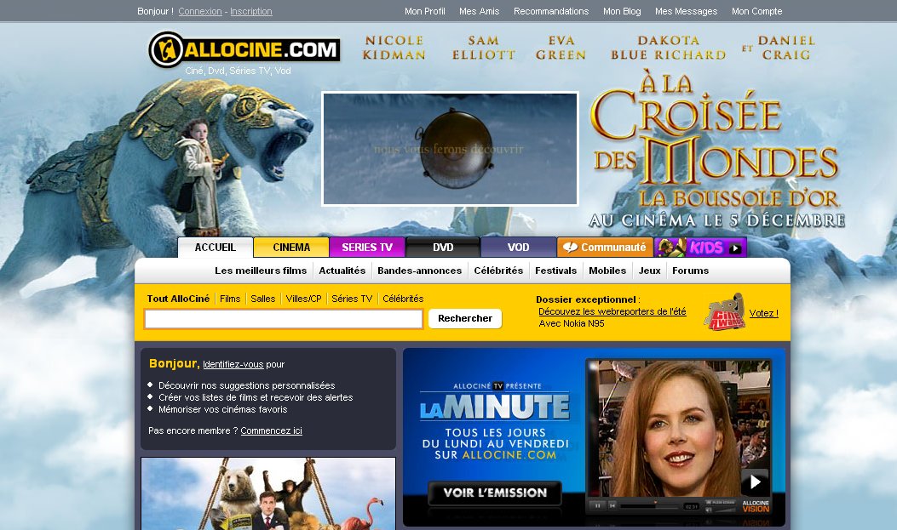
Task: Click the 02:31 video time display
Action: click(x=692, y=506)
